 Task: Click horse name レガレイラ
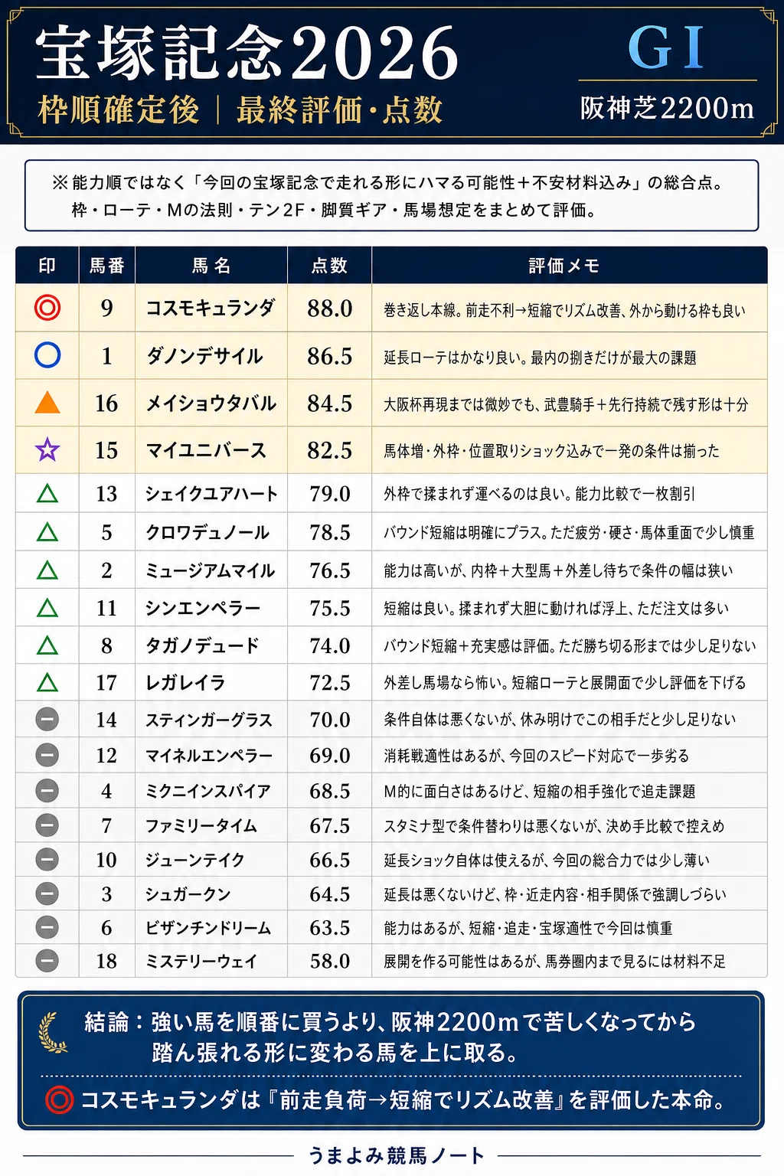point(185,682)
